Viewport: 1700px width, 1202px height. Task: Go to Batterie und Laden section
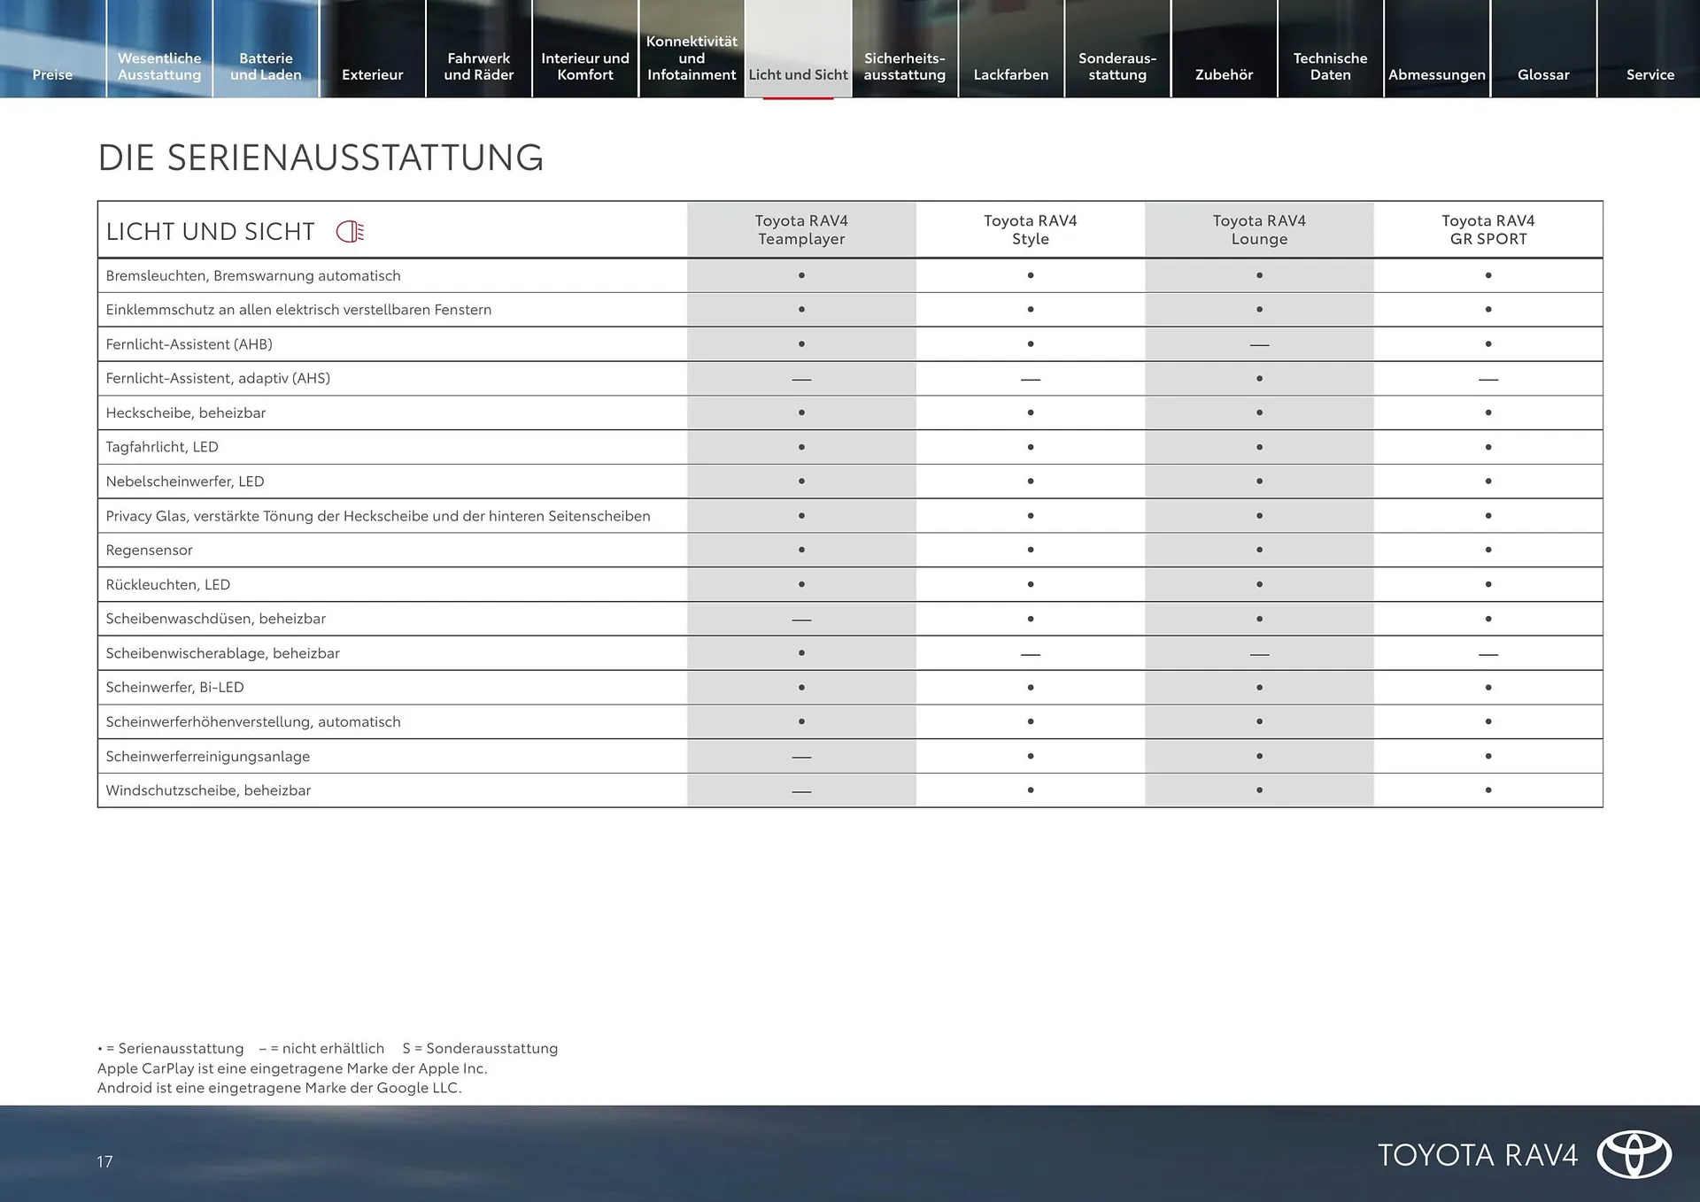pos(266,66)
